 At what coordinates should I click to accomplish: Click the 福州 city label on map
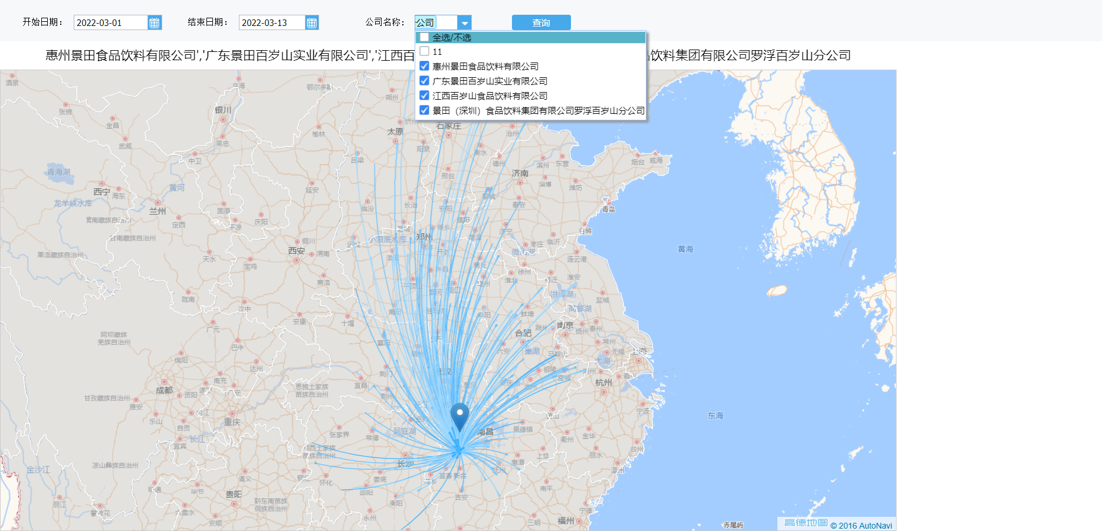point(566,520)
